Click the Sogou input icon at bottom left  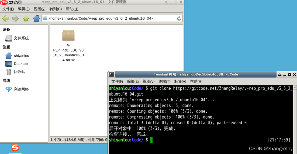point(15,147)
